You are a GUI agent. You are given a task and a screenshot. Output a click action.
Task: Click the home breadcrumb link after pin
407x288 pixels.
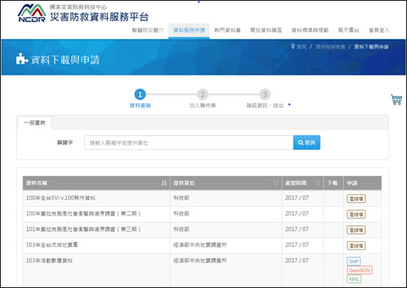pos(302,47)
